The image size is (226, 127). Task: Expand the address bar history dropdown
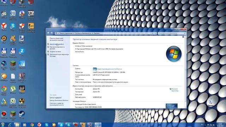click(153, 33)
